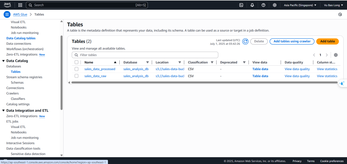The height and width of the screenshot is (164, 347).
Task: Open the Vu Bao Long account menu
Action: point(333,5)
